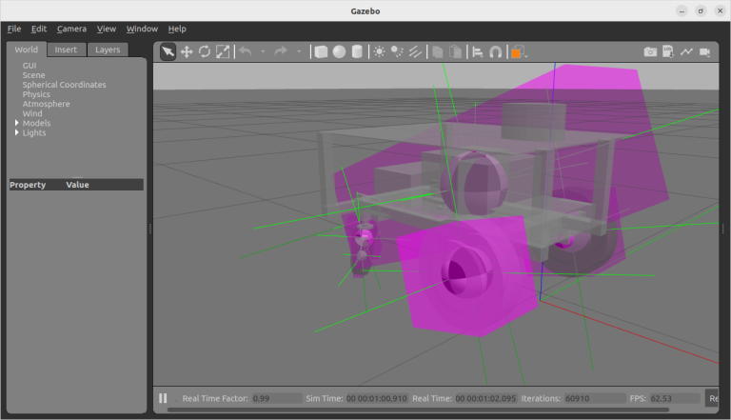
Task: Insert a box shape
Action: pyautogui.click(x=321, y=51)
